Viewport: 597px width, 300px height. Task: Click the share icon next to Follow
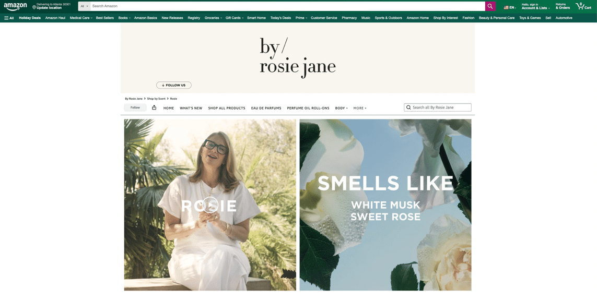[x=154, y=107]
